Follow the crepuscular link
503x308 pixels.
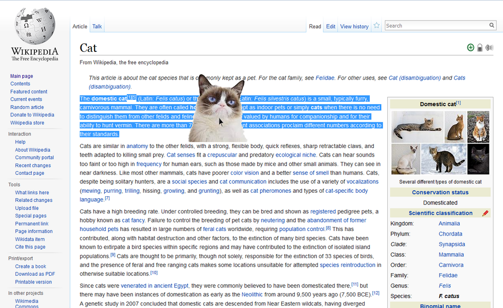point(222,155)
